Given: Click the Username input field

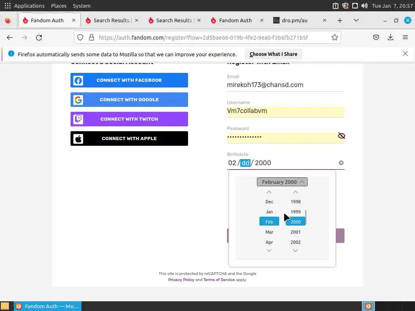Looking at the screenshot, I should [x=285, y=111].
